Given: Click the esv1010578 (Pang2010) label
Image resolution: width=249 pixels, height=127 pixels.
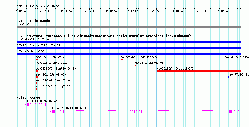Looking at the screenshot, I should click(54, 80).
